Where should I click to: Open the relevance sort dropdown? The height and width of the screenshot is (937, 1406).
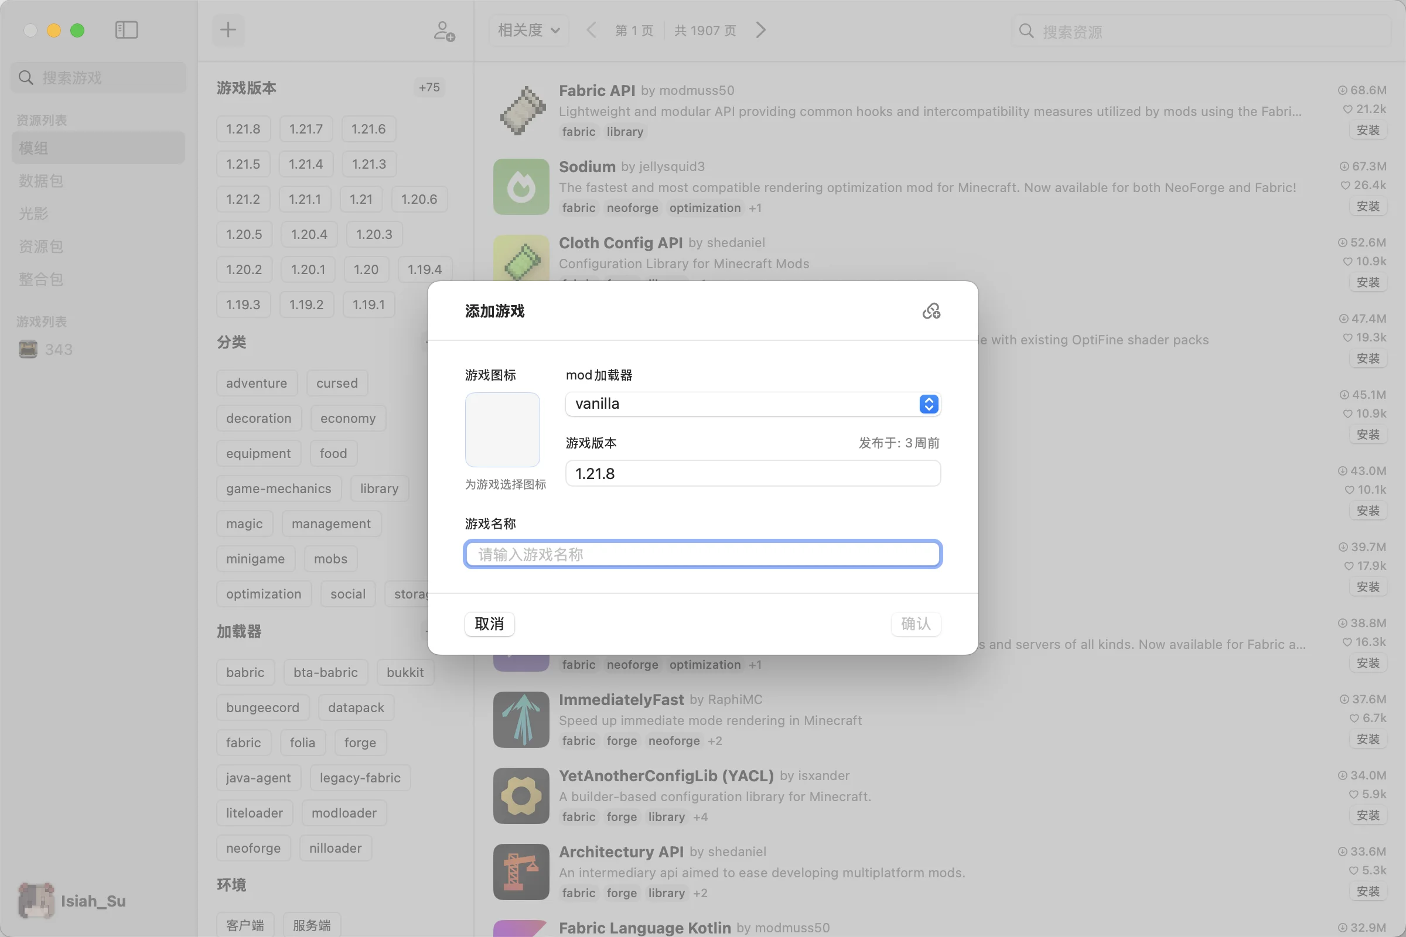coord(528,30)
